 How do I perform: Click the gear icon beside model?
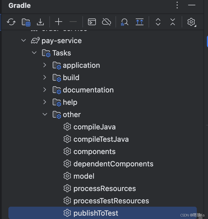tap(67, 176)
